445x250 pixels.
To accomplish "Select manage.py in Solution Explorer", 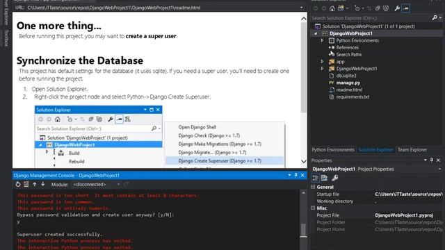I will click(348, 83).
